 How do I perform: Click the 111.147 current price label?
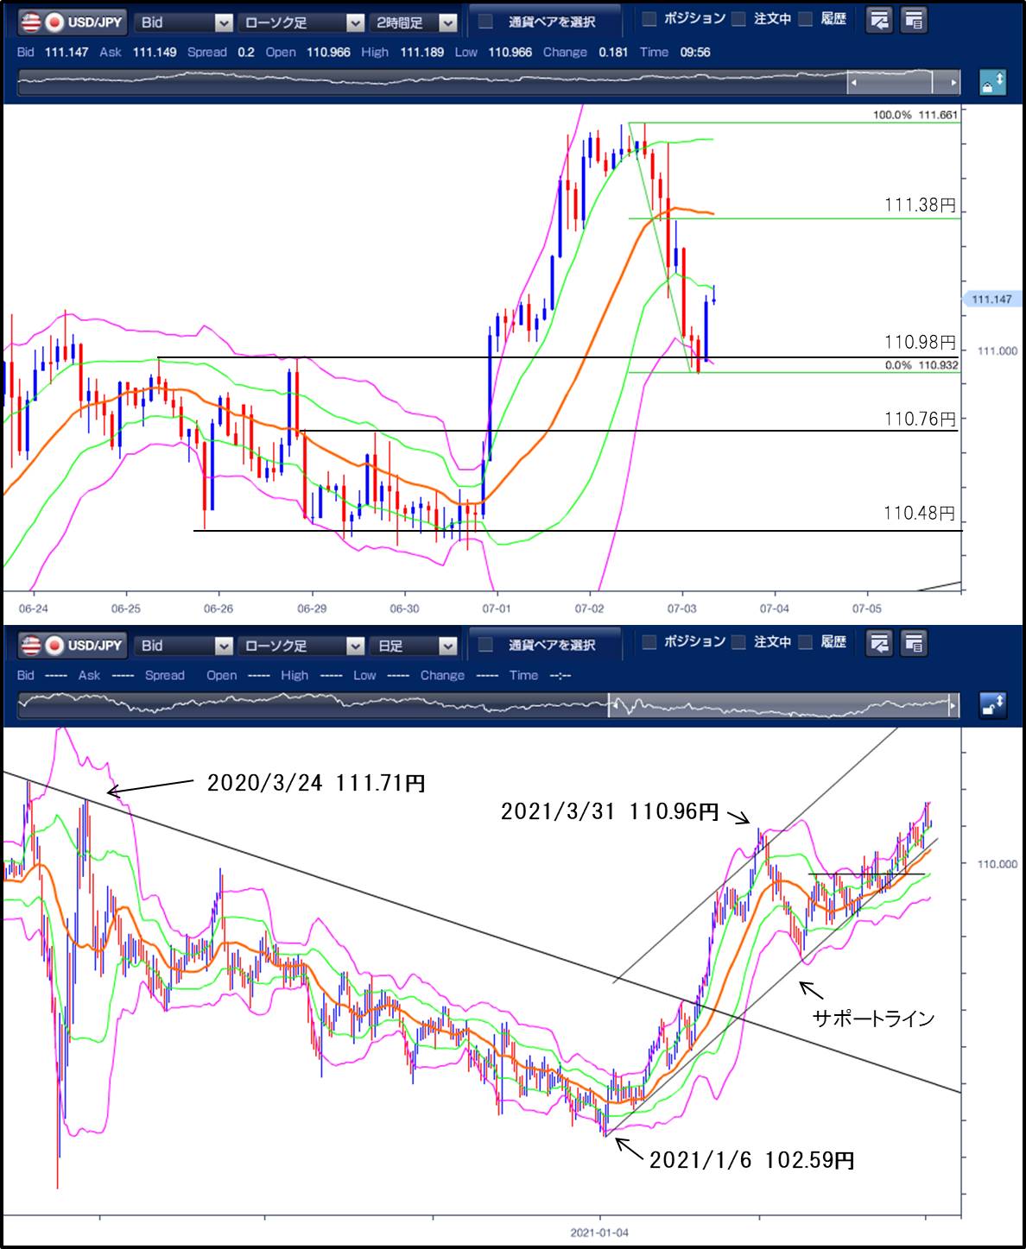(x=991, y=300)
